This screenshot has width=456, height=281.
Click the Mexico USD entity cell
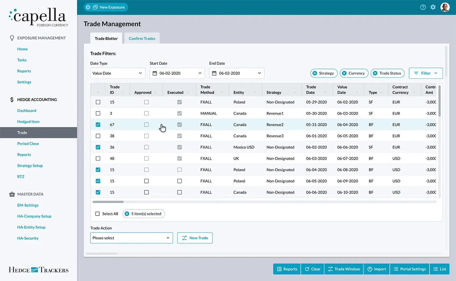click(244, 147)
